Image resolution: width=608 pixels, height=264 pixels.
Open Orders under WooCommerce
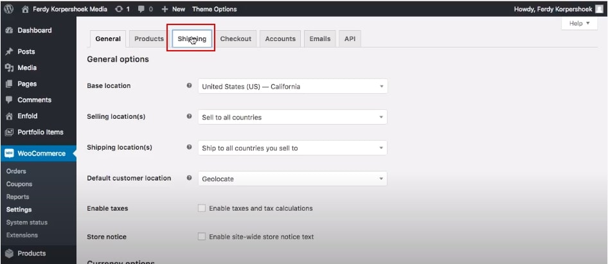(x=16, y=171)
